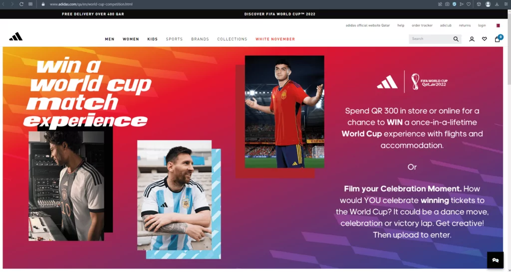Bookmark page with browser heart icon
The height and width of the screenshot is (272, 511).
469,4
